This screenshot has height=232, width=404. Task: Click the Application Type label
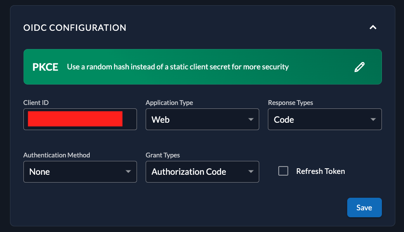point(169,103)
